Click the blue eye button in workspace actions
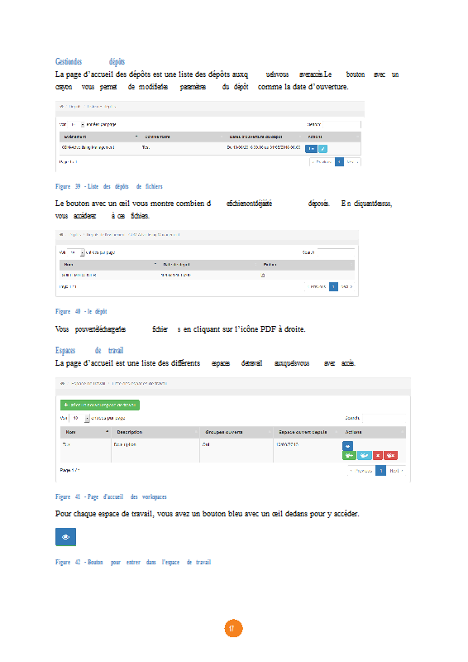This screenshot has width=468, height=662. (x=347, y=446)
